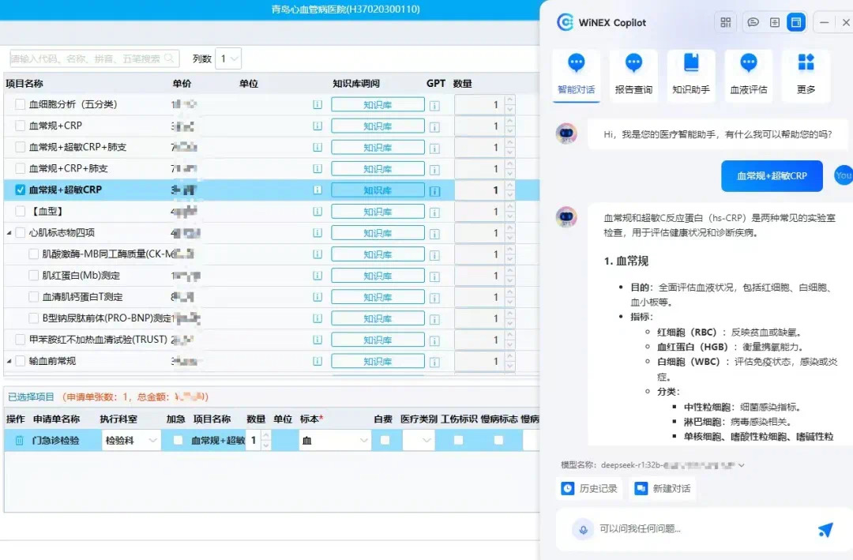The image size is (853, 560).
Task: Click the info icon beside 血常规+CRP
Action: click(x=318, y=126)
